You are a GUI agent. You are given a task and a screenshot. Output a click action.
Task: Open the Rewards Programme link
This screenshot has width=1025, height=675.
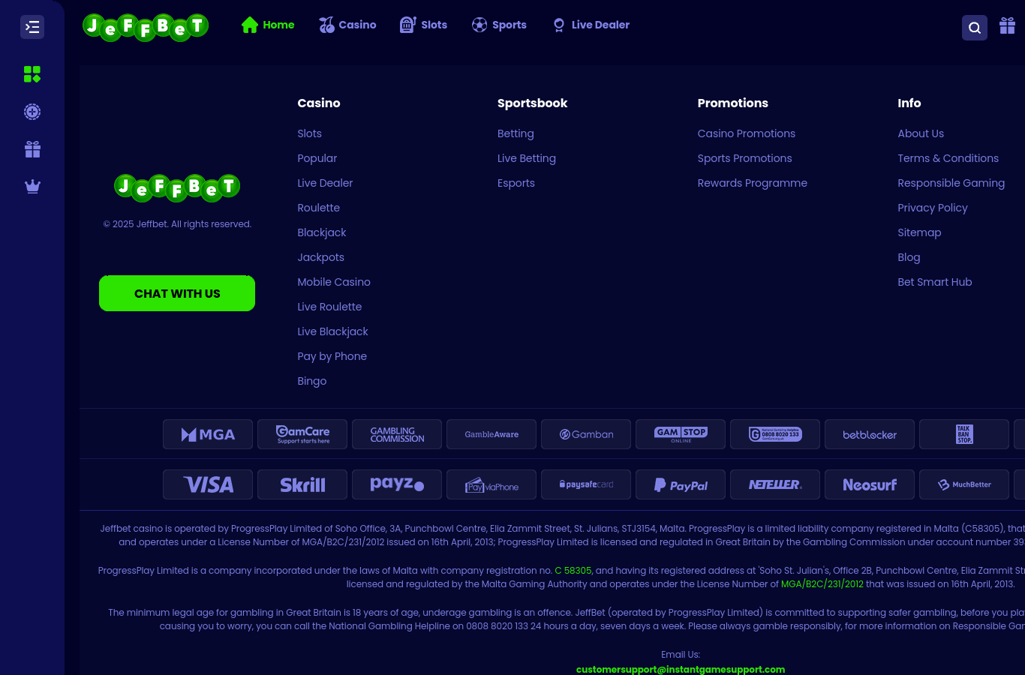click(753, 183)
